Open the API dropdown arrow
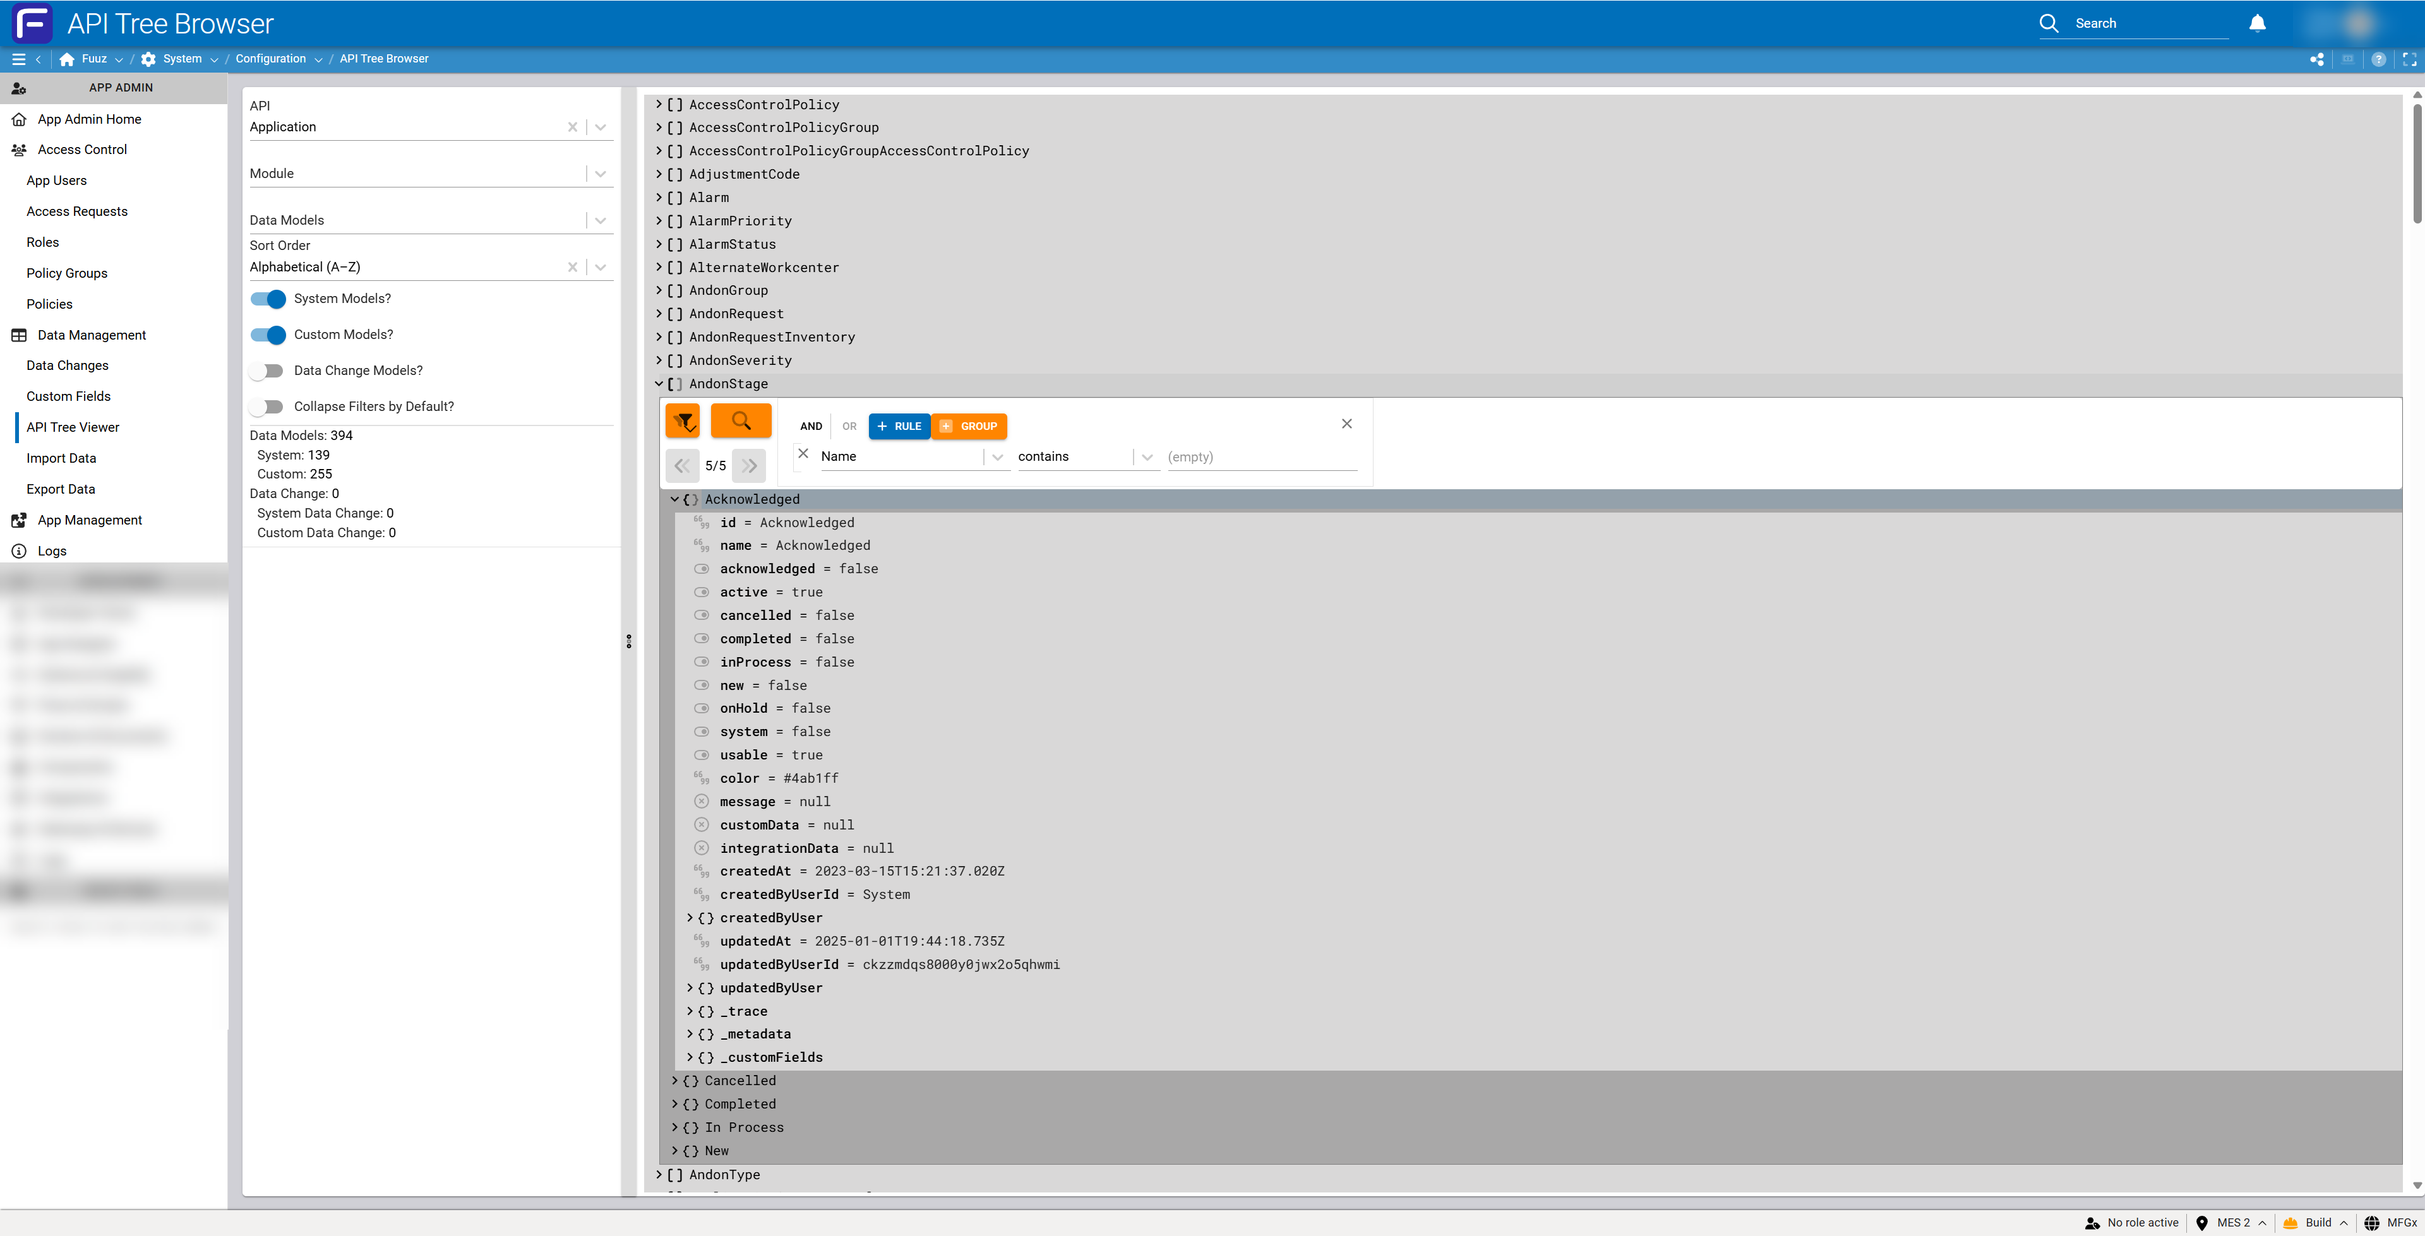The width and height of the screenshot is (2425, 1236). 601,127
